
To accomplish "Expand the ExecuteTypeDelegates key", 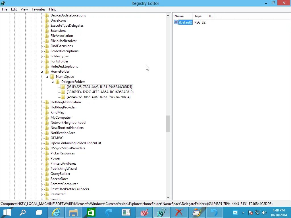I will click(x=42, y=26).
